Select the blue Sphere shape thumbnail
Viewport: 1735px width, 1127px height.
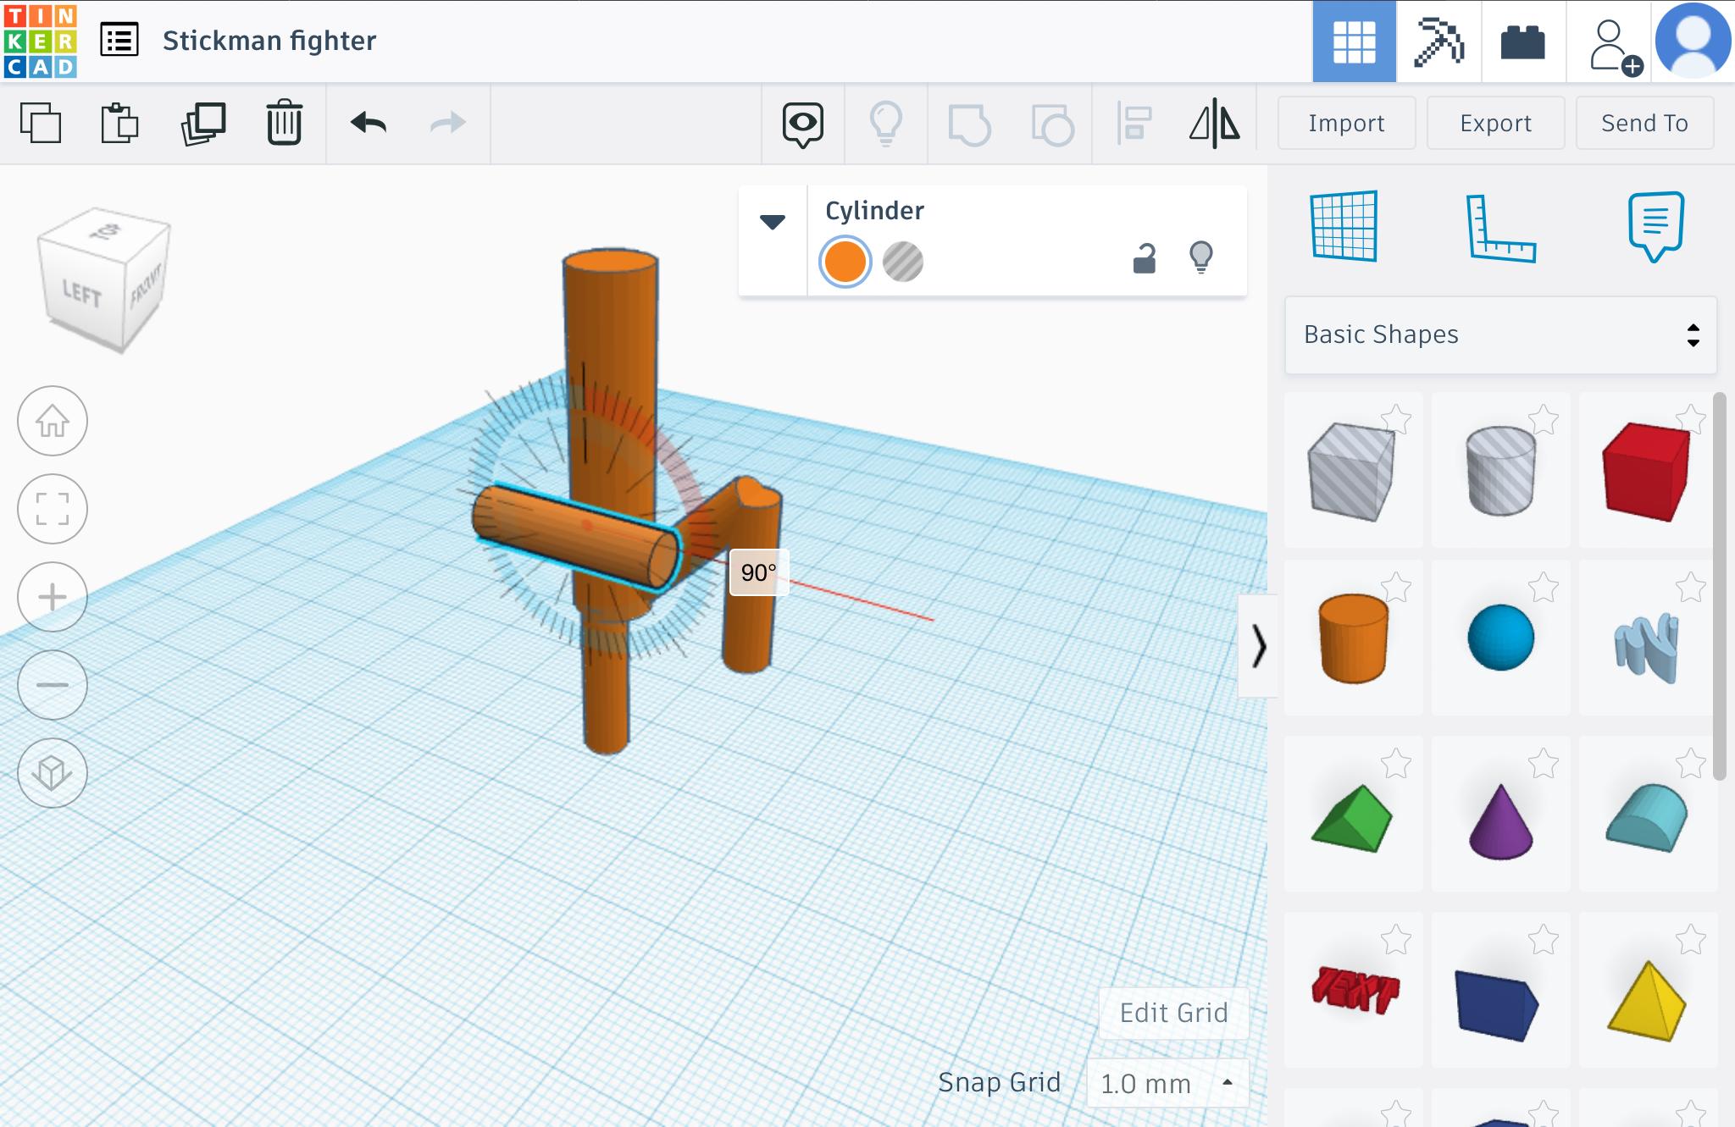pos(1500,638)
